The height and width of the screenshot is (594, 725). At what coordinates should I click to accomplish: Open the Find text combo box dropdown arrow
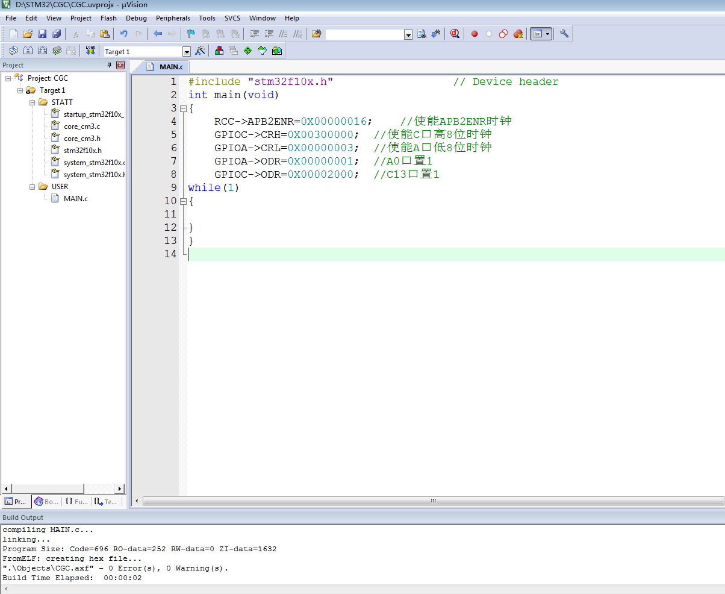408,35
